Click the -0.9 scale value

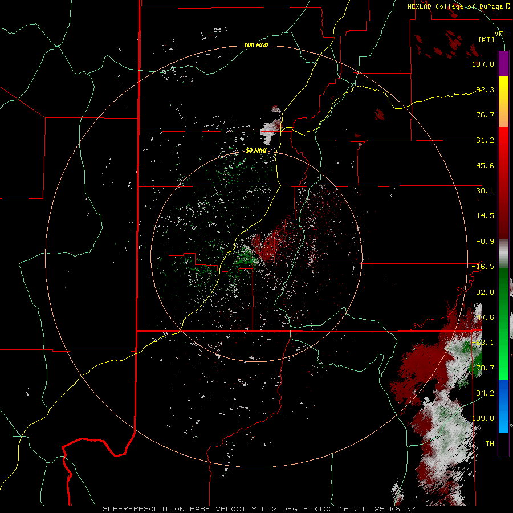(x=485, y=242)
